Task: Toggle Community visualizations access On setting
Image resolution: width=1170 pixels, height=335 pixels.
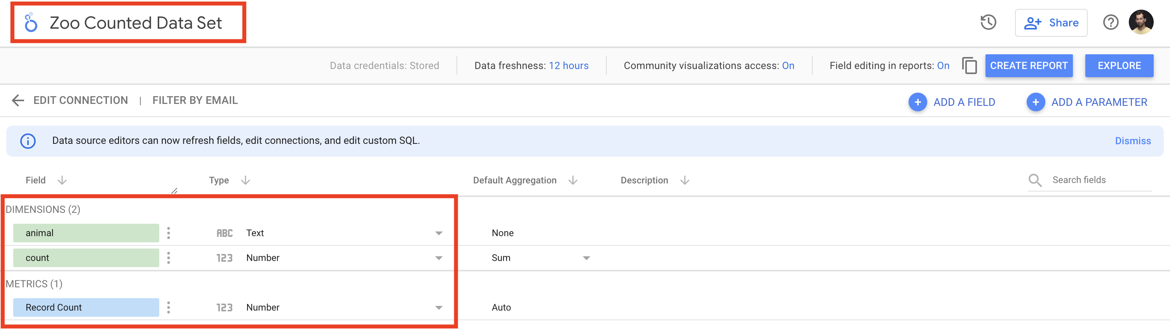Action: tap(787, 66)
